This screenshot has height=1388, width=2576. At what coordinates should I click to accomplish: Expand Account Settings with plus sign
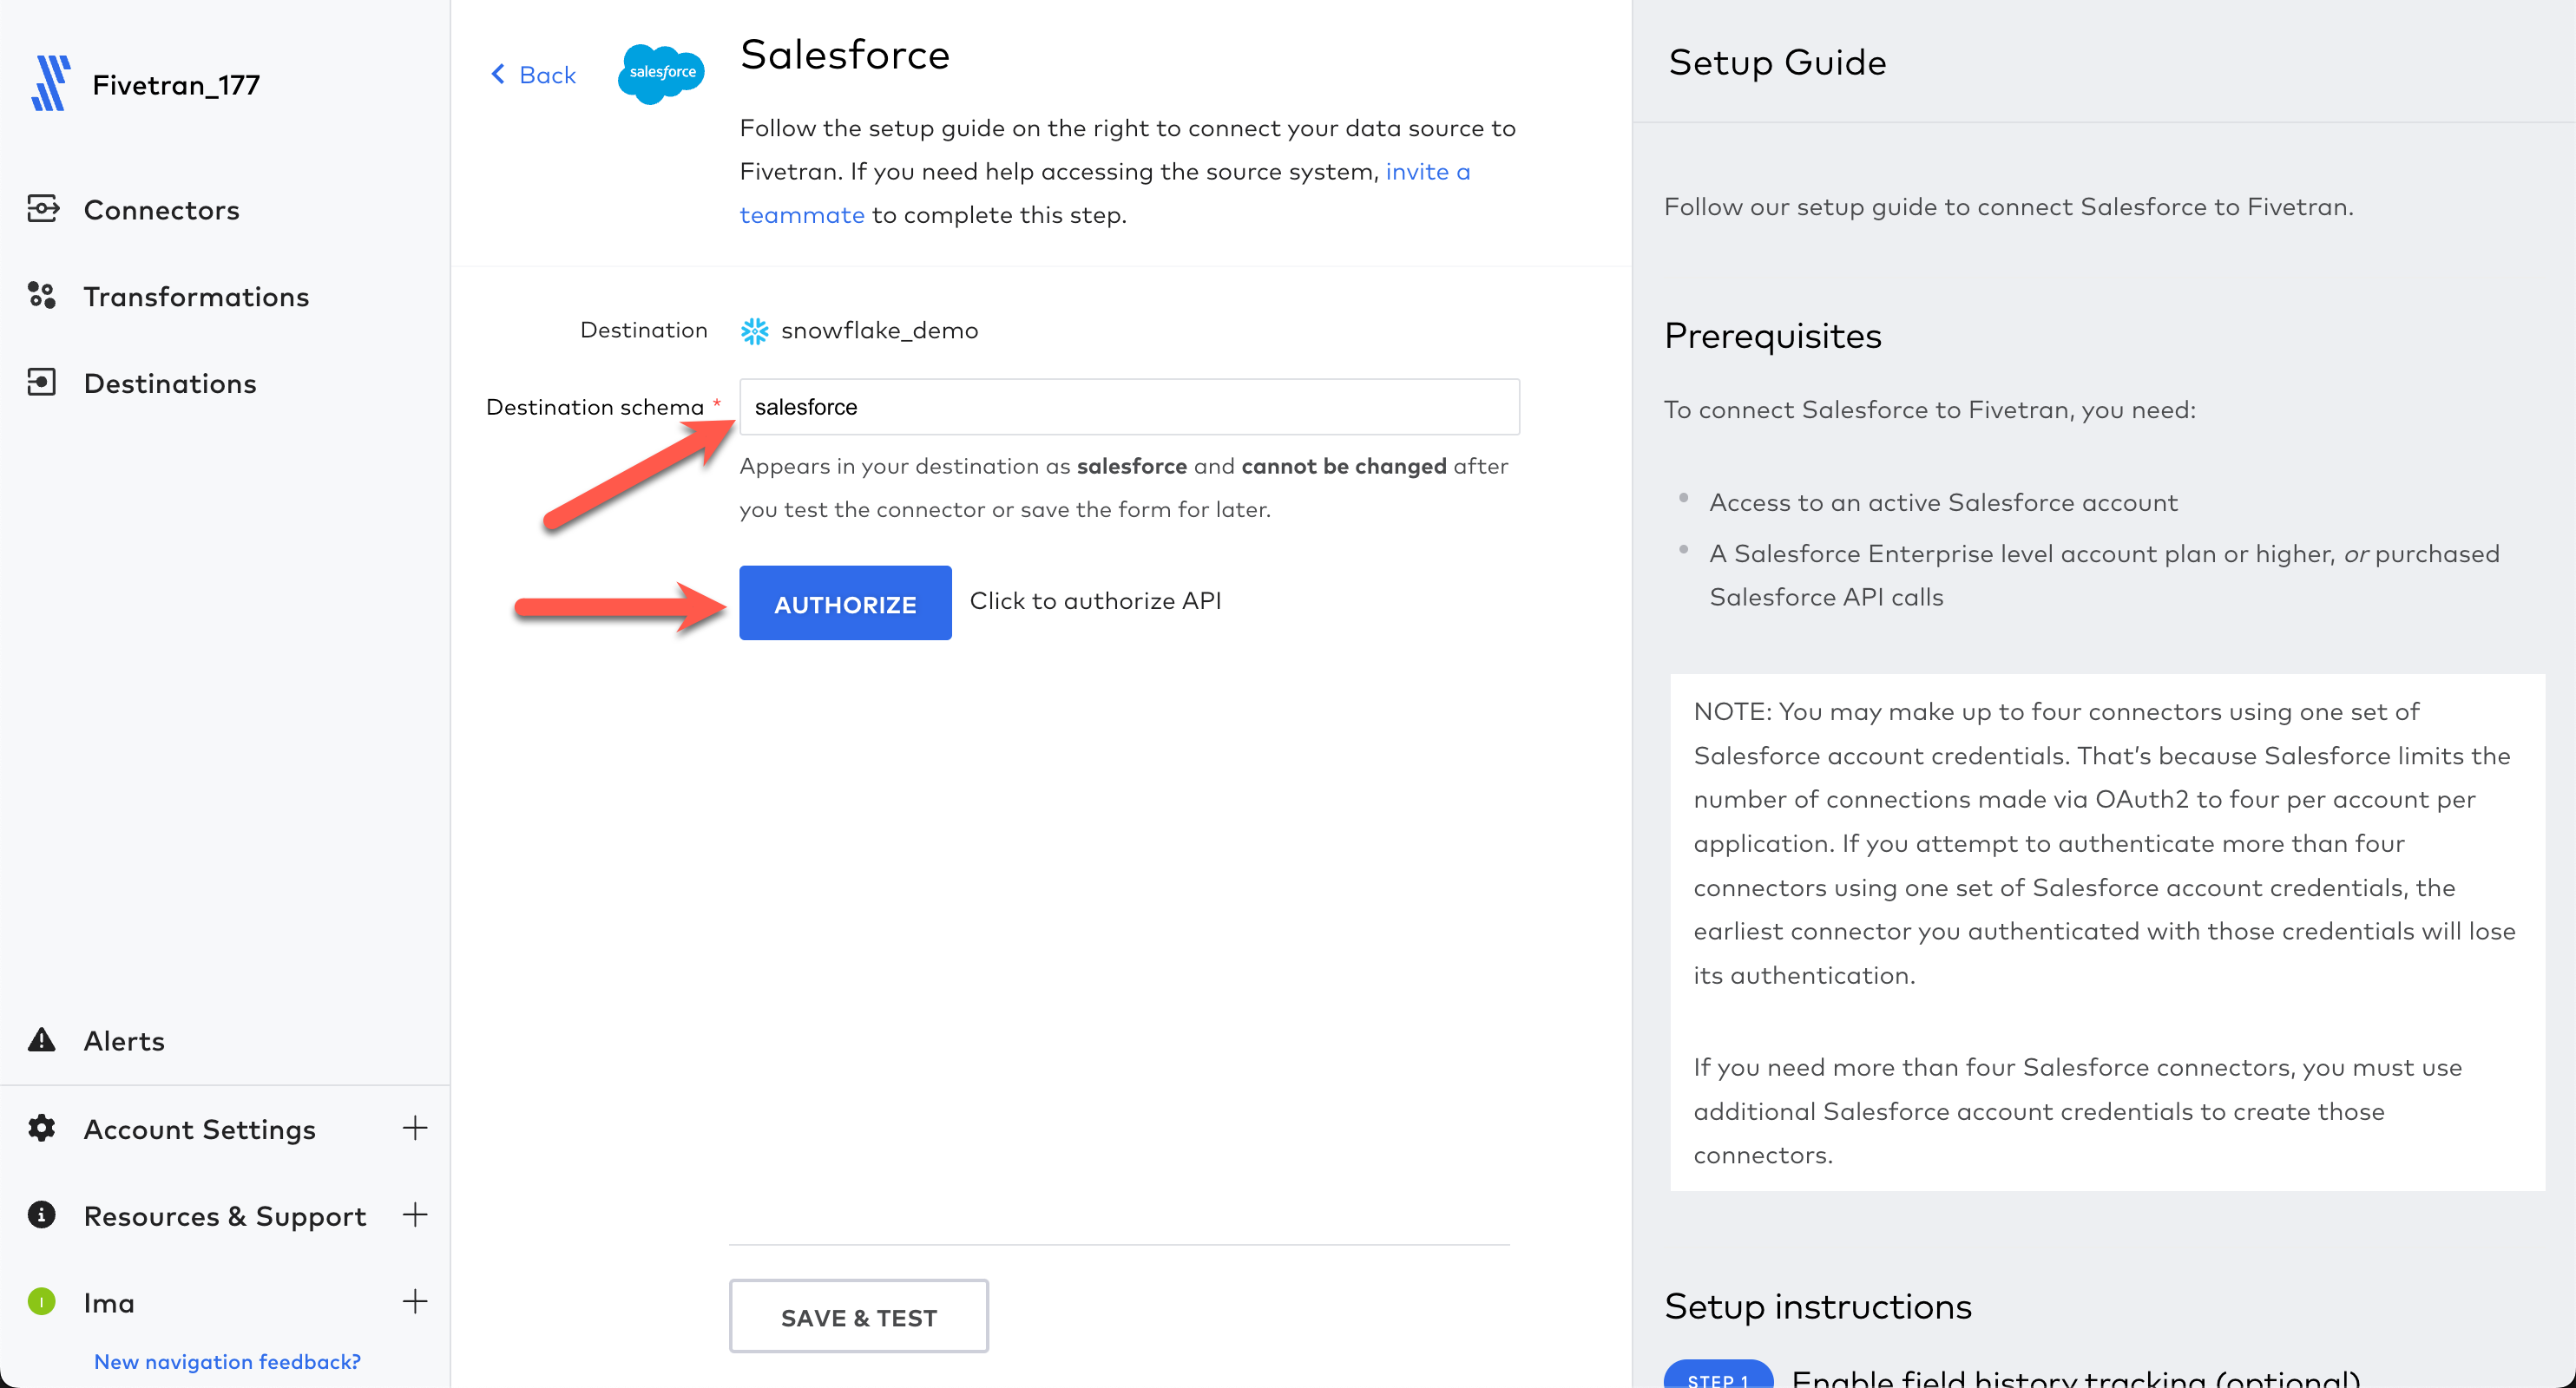coord(414,1129)
